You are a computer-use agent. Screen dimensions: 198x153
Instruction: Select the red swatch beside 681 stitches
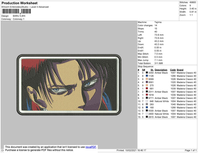[x=147, y=88]
